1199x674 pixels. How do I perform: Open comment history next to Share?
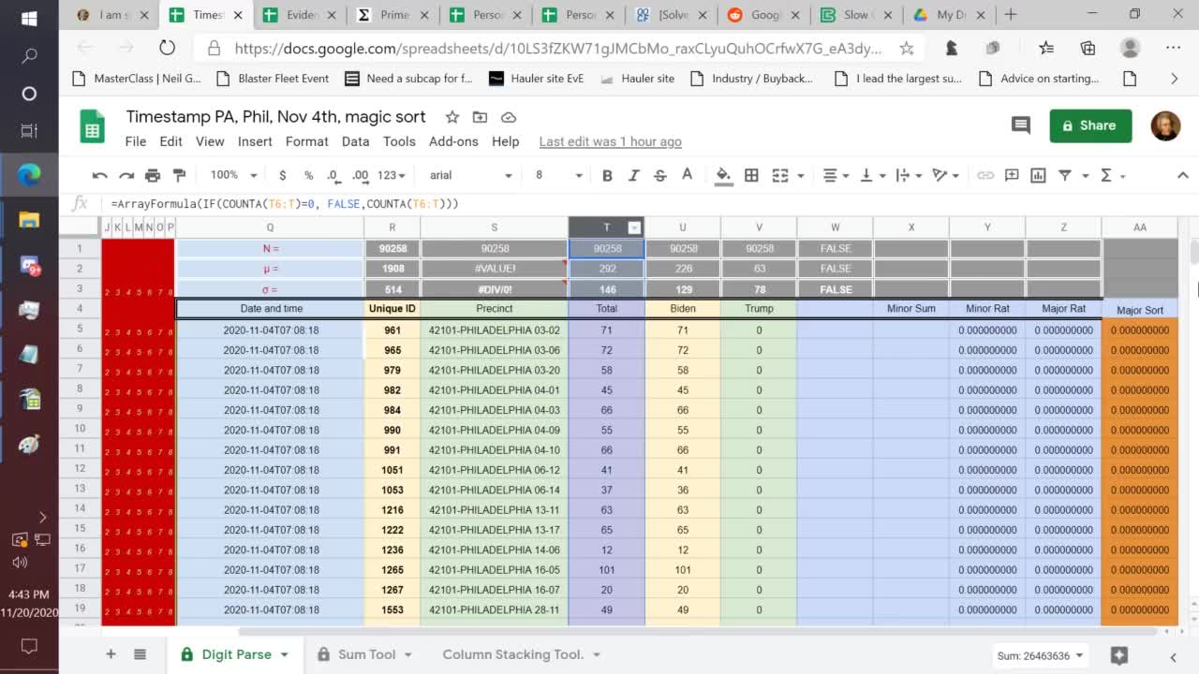click(x=1021, y=125)
